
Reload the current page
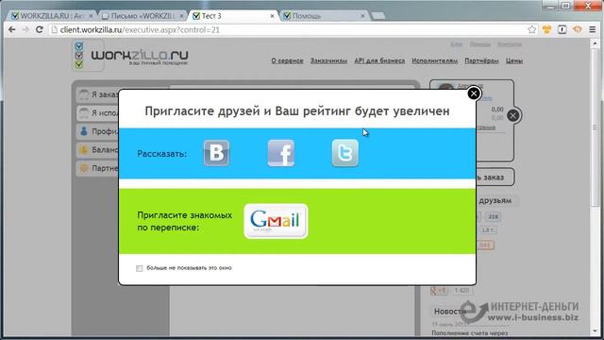click(39, 29)
